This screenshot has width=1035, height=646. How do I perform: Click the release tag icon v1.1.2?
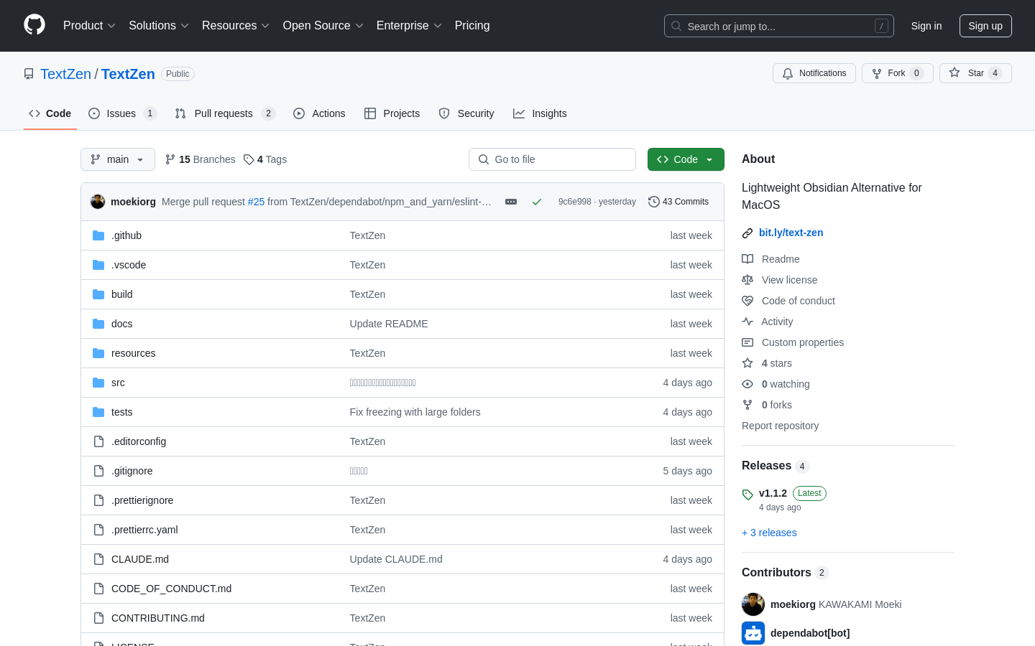coord(747,495)
